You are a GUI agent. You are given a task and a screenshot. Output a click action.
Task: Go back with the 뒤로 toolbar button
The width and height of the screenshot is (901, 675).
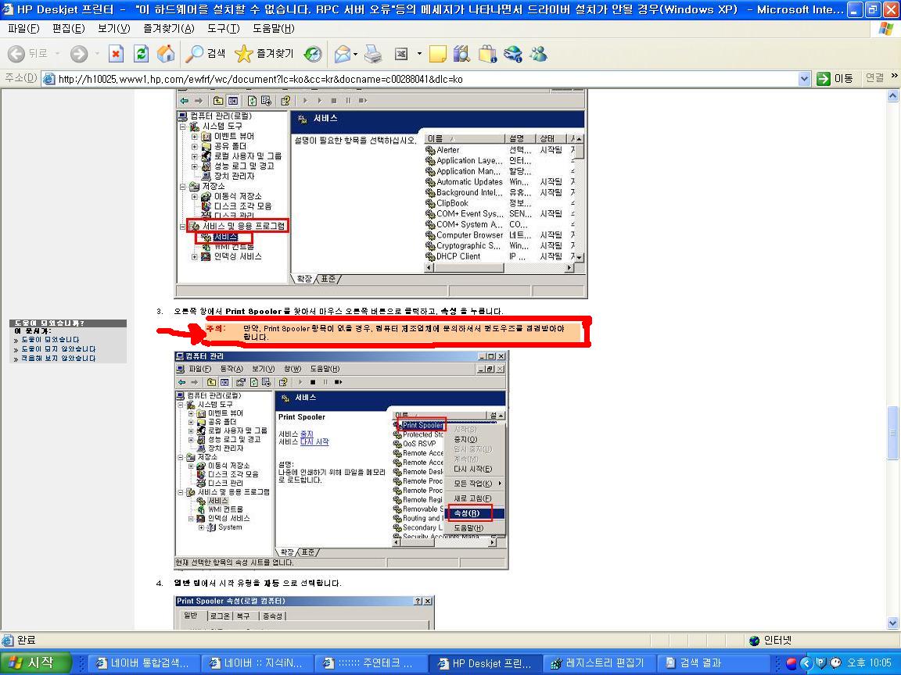coord(27,54)
